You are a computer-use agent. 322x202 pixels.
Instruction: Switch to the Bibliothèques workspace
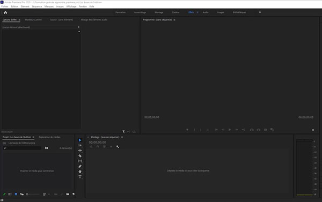pyautogui.click(x=239, y=12)
